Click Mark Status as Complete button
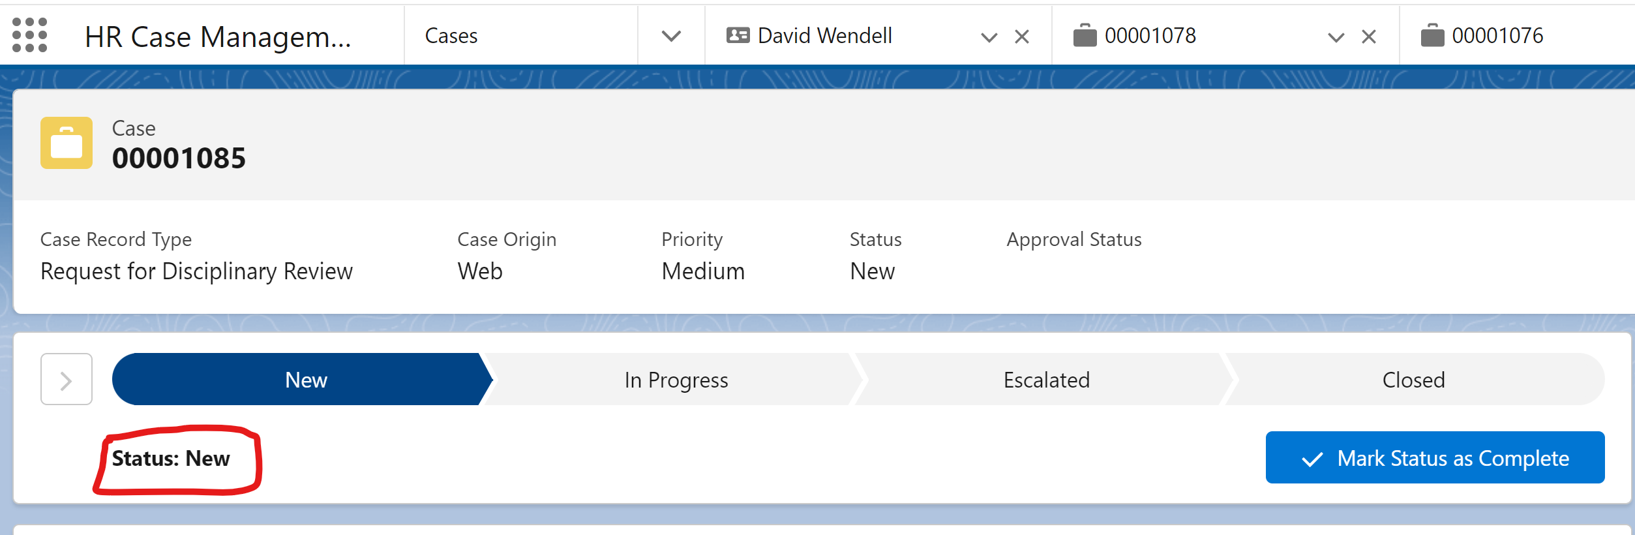This screenshot has width=1635, height=535. (x=1435, y=458)
